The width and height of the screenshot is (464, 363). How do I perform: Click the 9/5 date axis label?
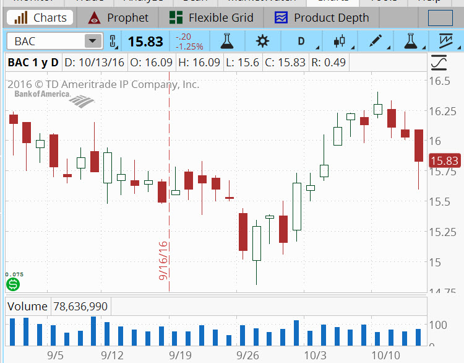[x=55, y=356]
